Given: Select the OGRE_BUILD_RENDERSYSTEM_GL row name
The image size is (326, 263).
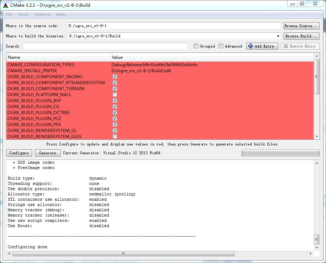Looking at the screenshot, I should click(x=42, y=131).
